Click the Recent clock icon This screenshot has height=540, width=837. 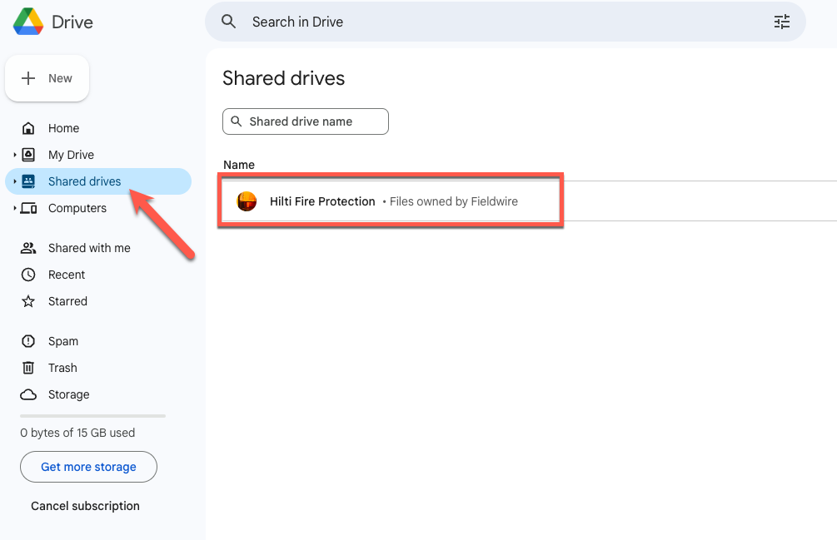point(28,275)
